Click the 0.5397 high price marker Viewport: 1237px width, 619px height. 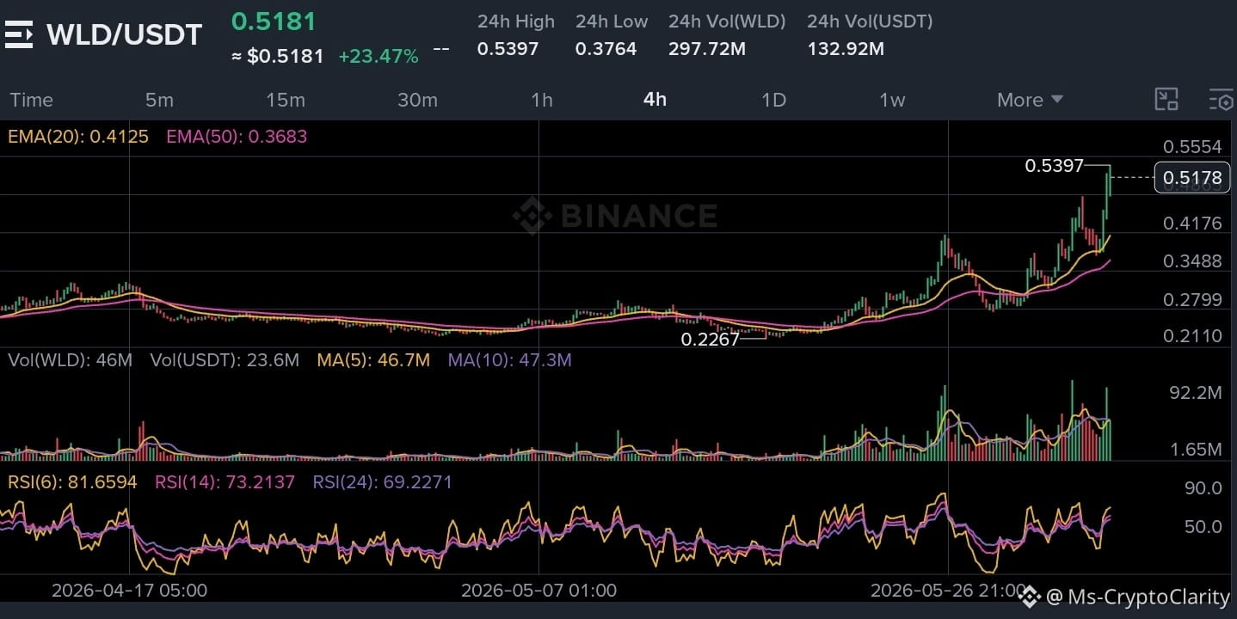point(1054,166)
